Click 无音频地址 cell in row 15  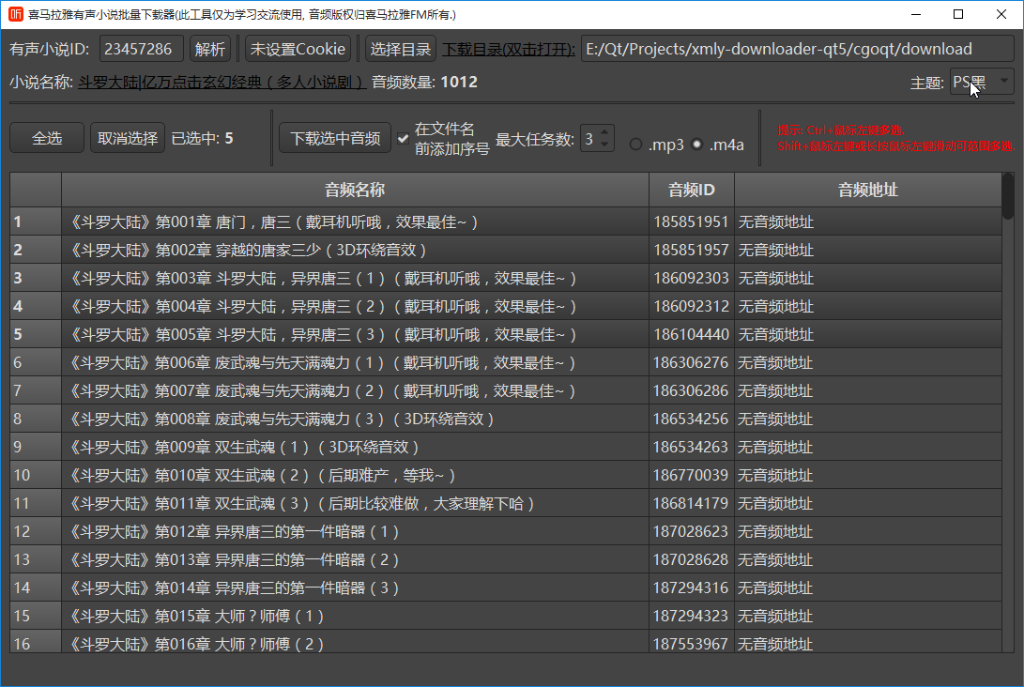(868, 616)
